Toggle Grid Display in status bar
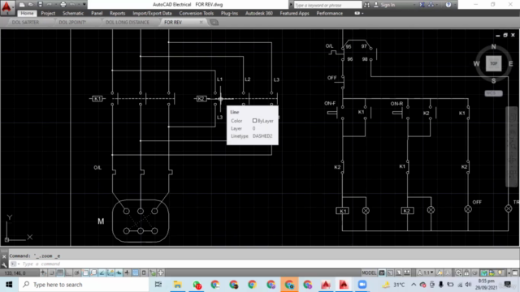The image size is (520, 292). 60,273
